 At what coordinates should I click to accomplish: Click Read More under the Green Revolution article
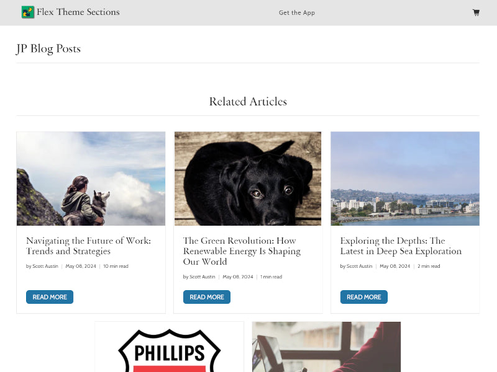click(207, 297)
